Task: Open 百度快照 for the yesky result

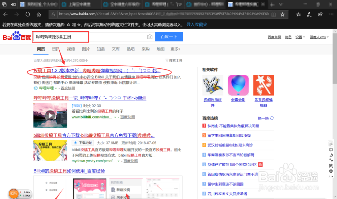Action: click(131, 161)
